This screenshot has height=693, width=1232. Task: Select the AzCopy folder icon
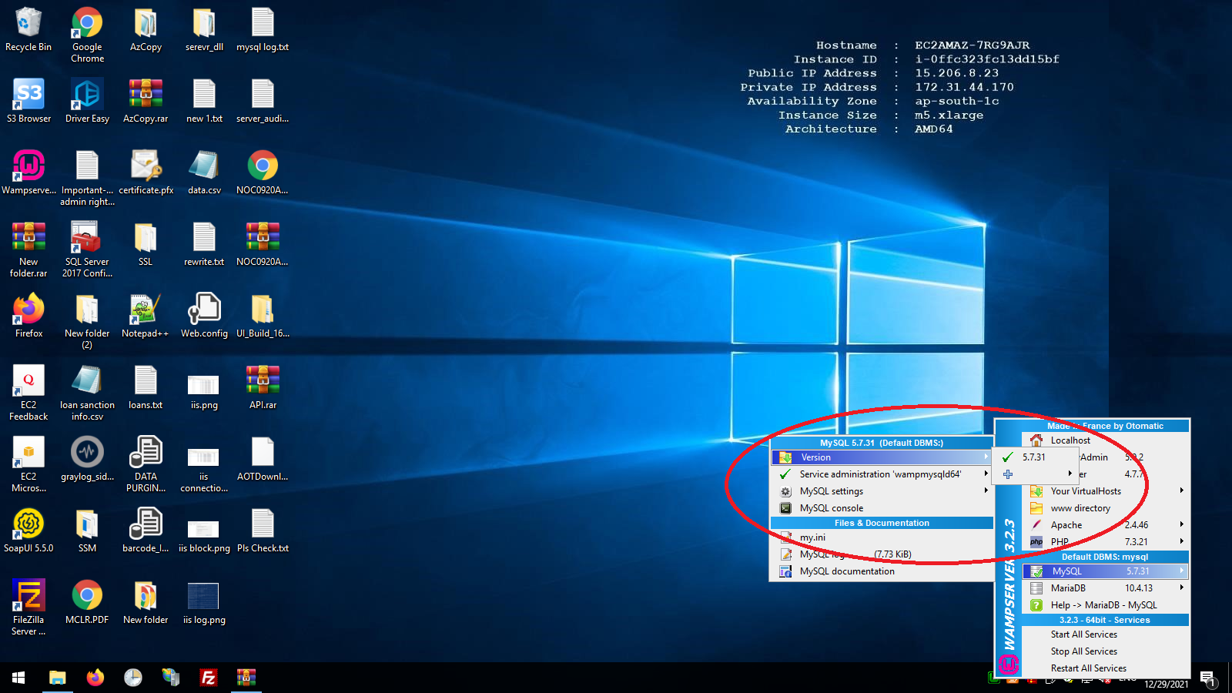pyautogui.click(x=146, y=31)
